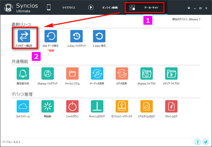Screen dimensions: 212x147
Task: Click 現在のデバイス: iPhone 7 text
Action: 186,19
